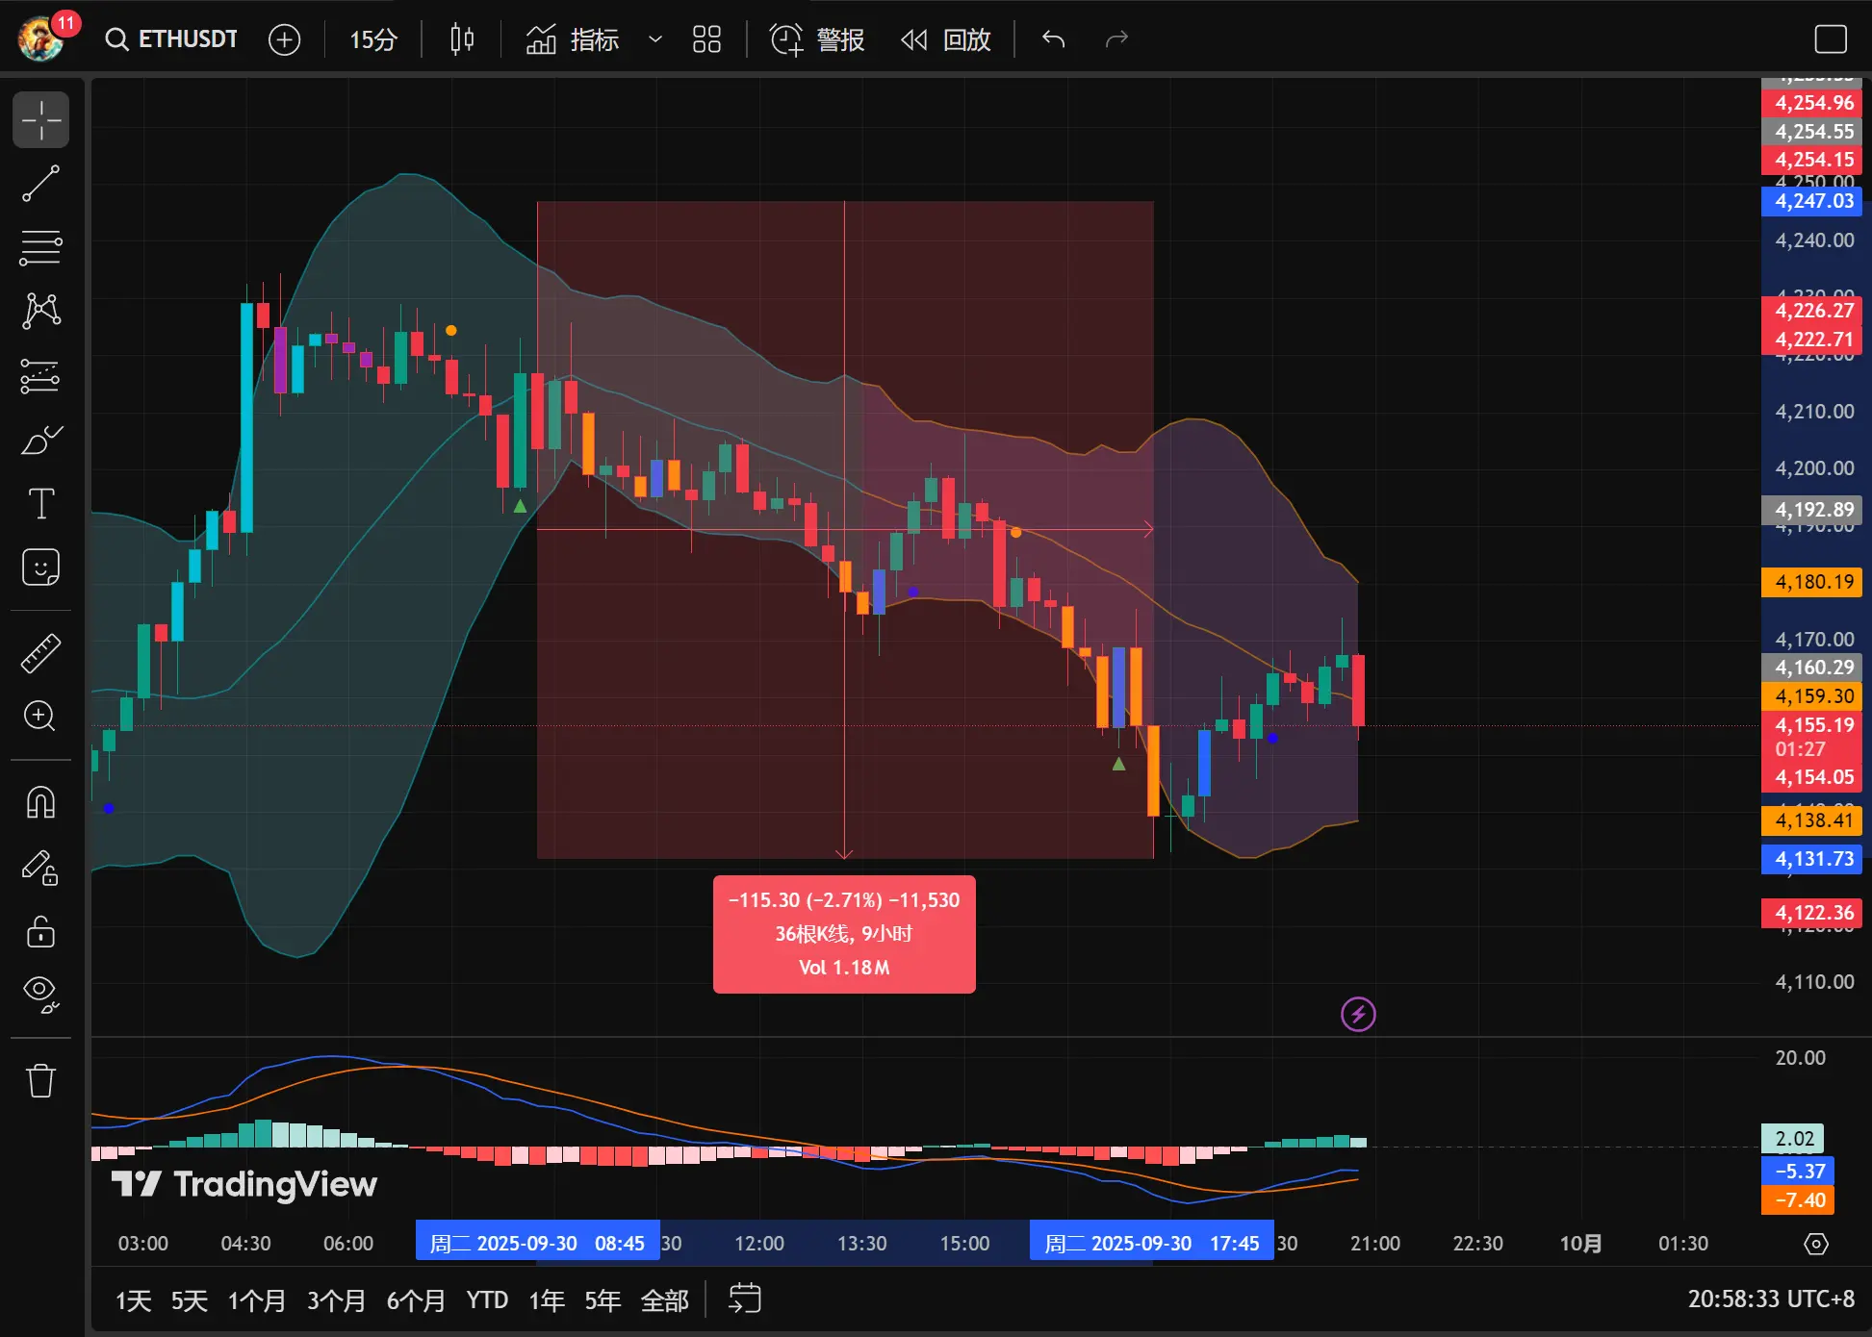Click the 4,254.96 red price label

click(1812, 103)
